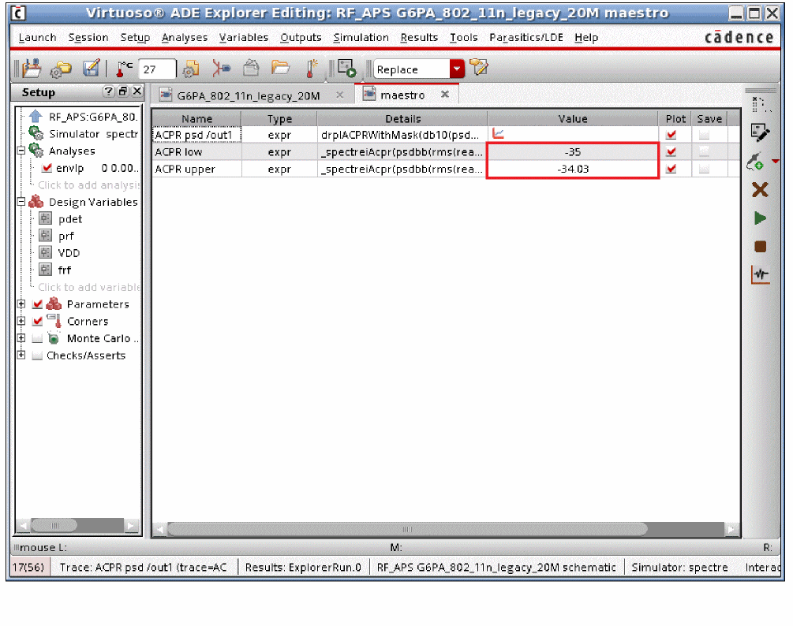793x626 pixels.
Task: Enable the Checks/Asserts checkbox
Action: tap(37, 356)
